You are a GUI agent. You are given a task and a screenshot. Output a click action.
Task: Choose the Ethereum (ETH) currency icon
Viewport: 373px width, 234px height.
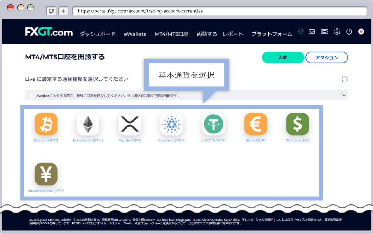pos(88,124)
